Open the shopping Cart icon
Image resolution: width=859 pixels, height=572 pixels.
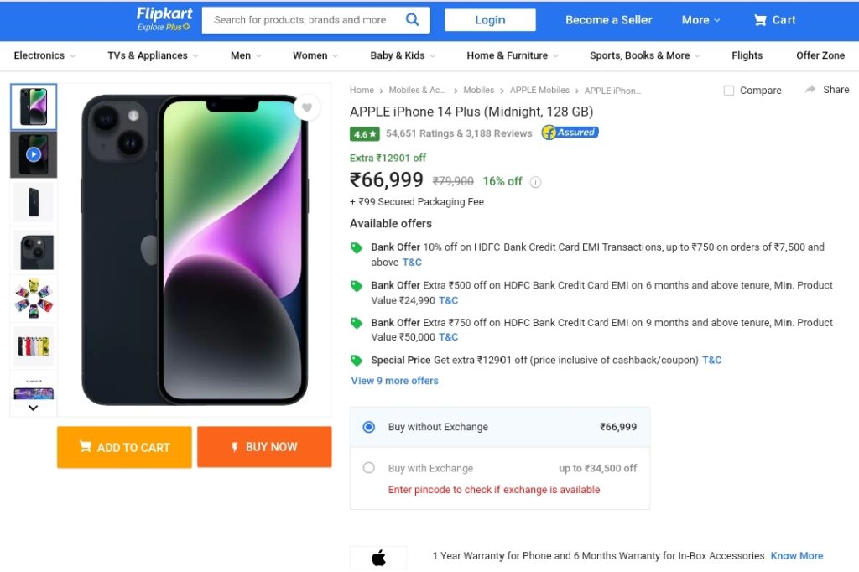click(x=760, y=20)
